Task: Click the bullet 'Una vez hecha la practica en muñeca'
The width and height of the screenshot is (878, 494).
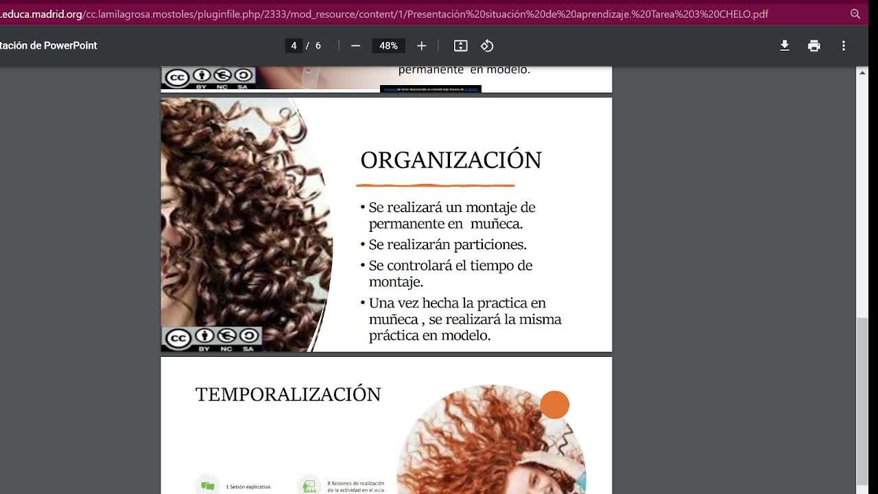Action: pos(461,319)
